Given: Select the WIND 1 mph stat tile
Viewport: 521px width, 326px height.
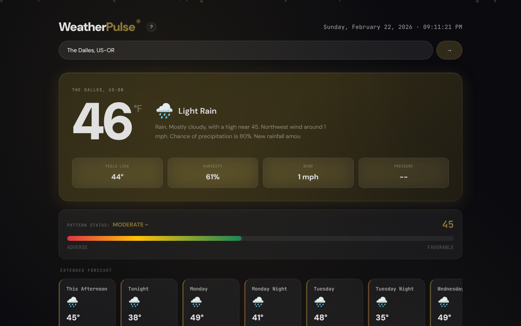Looking at the screenshot, I should [308, 172].
